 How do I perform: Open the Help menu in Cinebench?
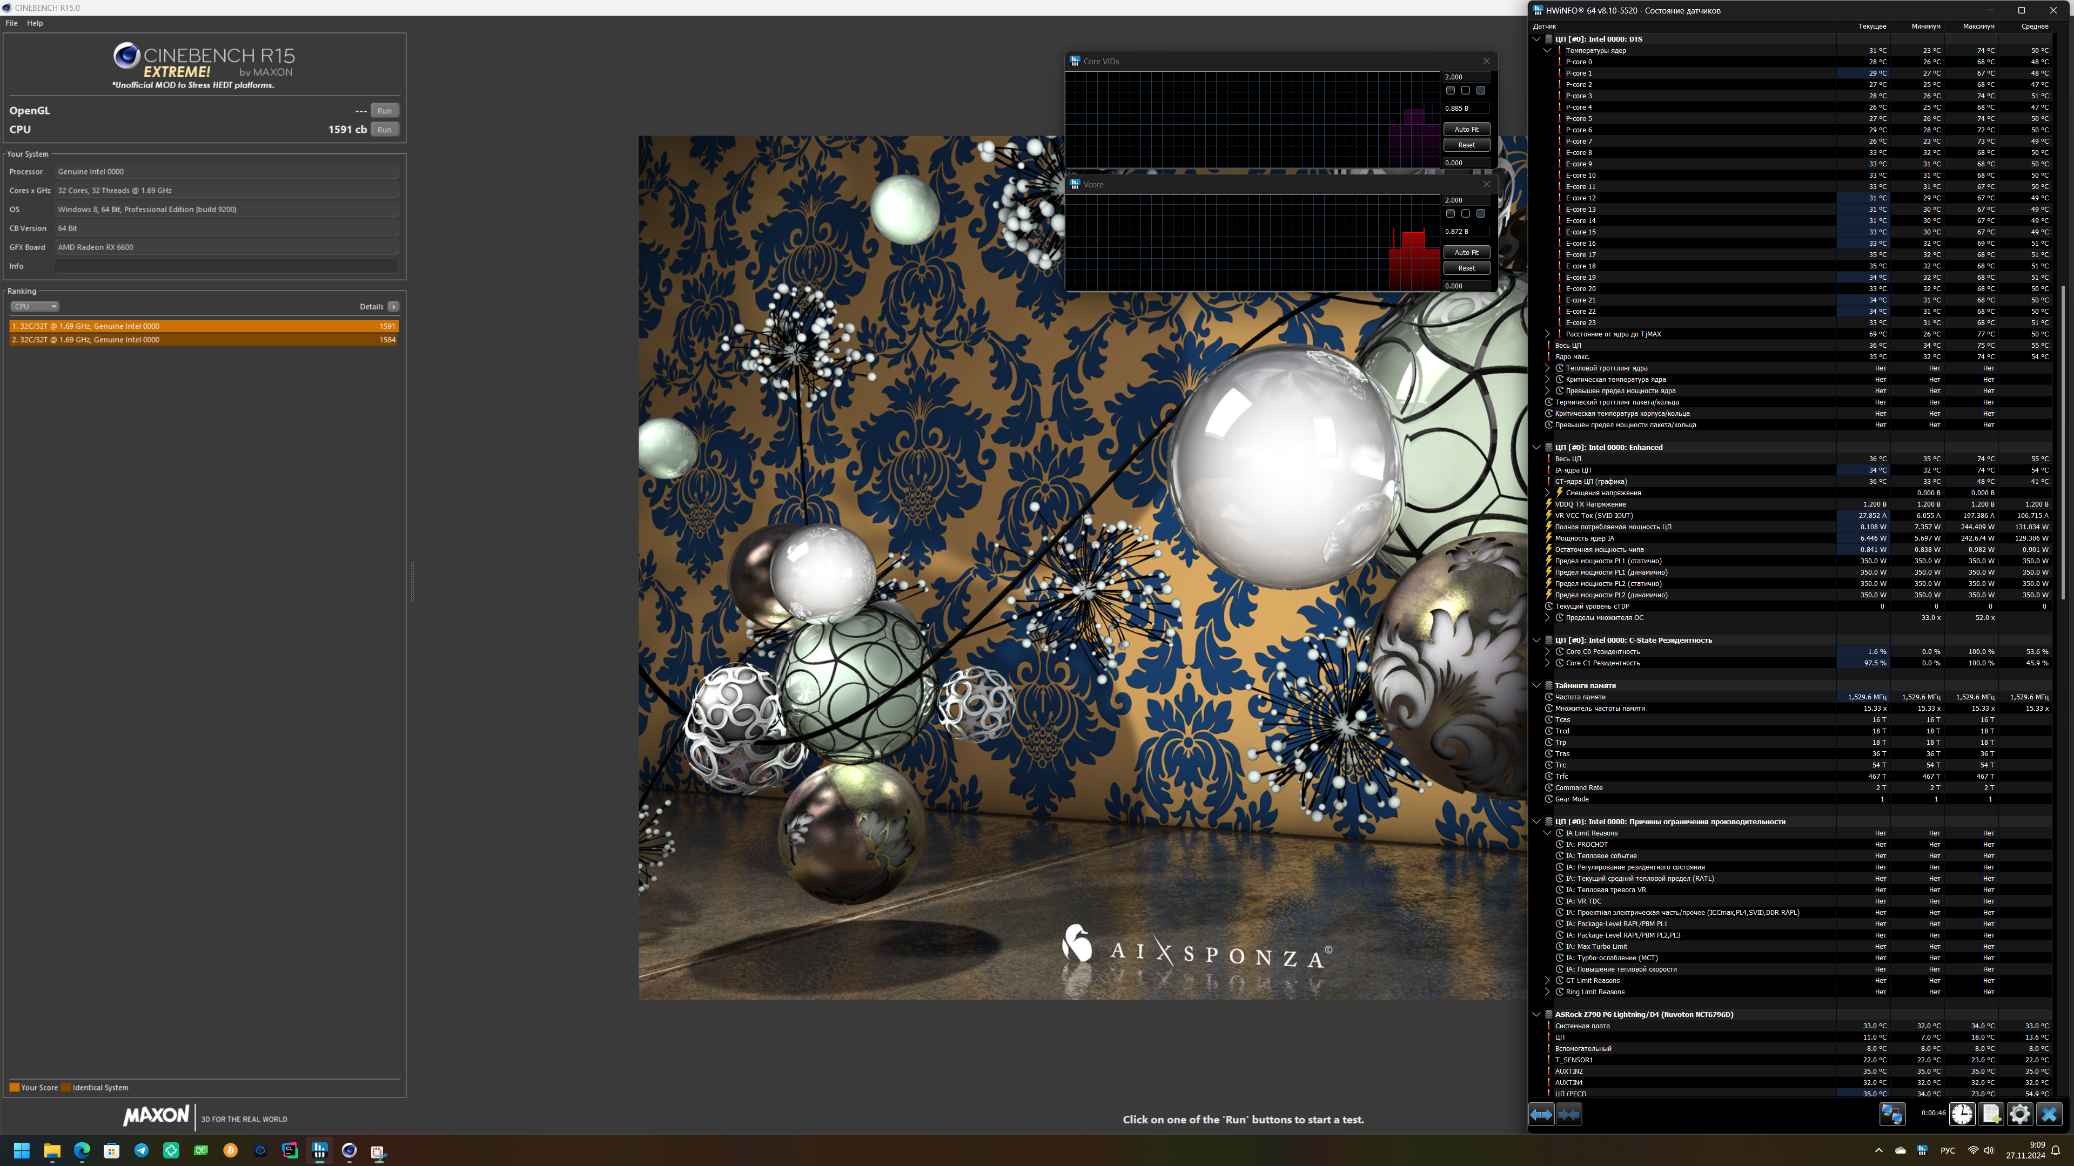(35, 23)
